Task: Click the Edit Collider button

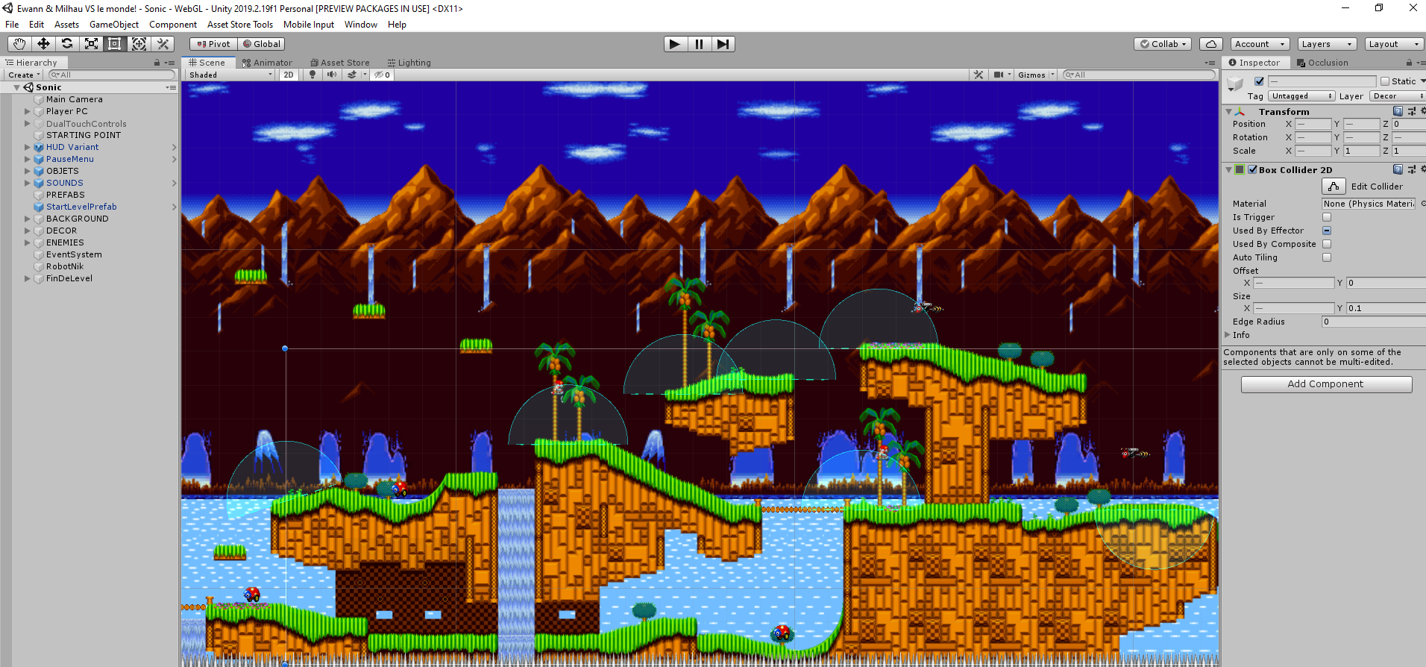Action: pos(1334,187)
